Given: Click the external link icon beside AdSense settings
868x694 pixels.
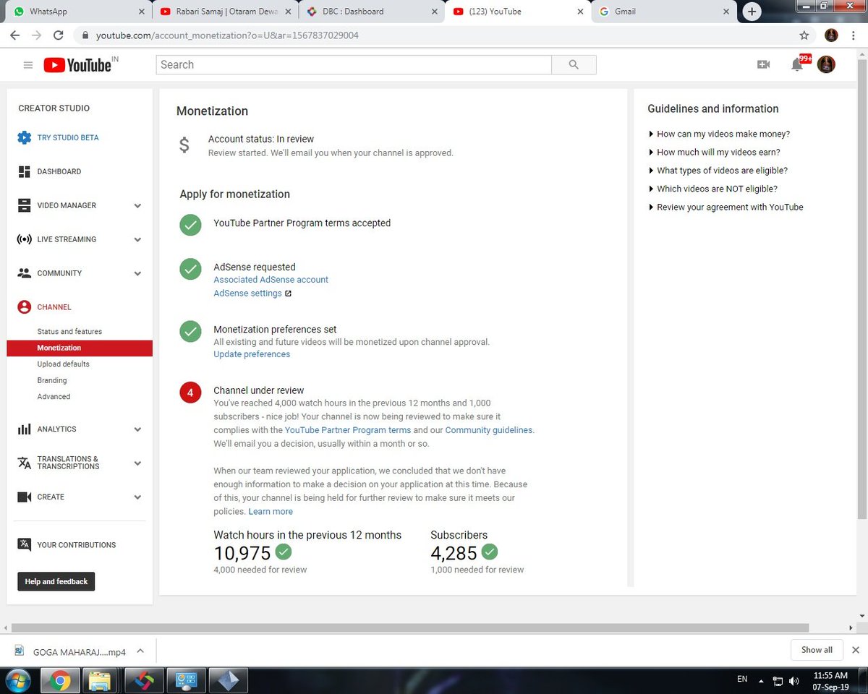Looking at the screenshot, I should point(288,294).
